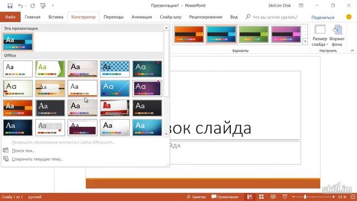
Task: Undo the last action
Action: (x=20, y=6)
